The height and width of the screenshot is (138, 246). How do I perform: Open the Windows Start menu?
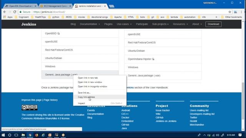coord(3,135)
